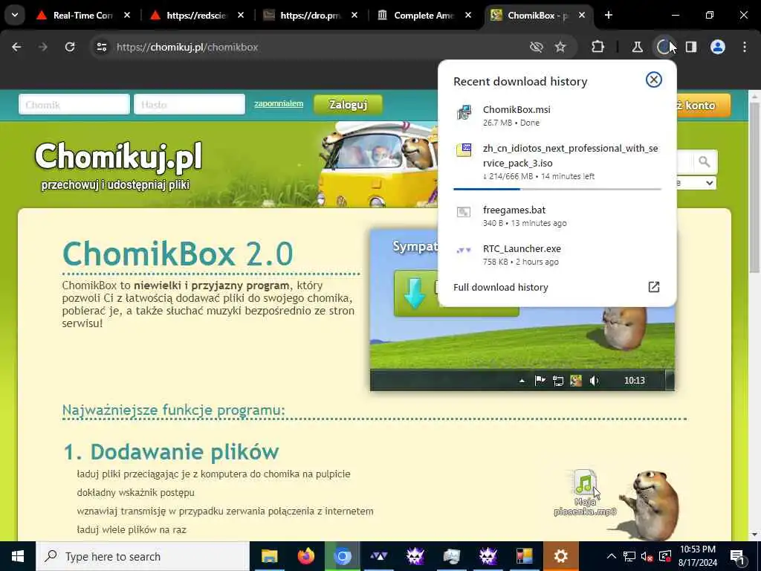Open the profile avatar menu
The height and width of the screenshot is (571, 761).
pyautogui.click(x=718, y=47)
